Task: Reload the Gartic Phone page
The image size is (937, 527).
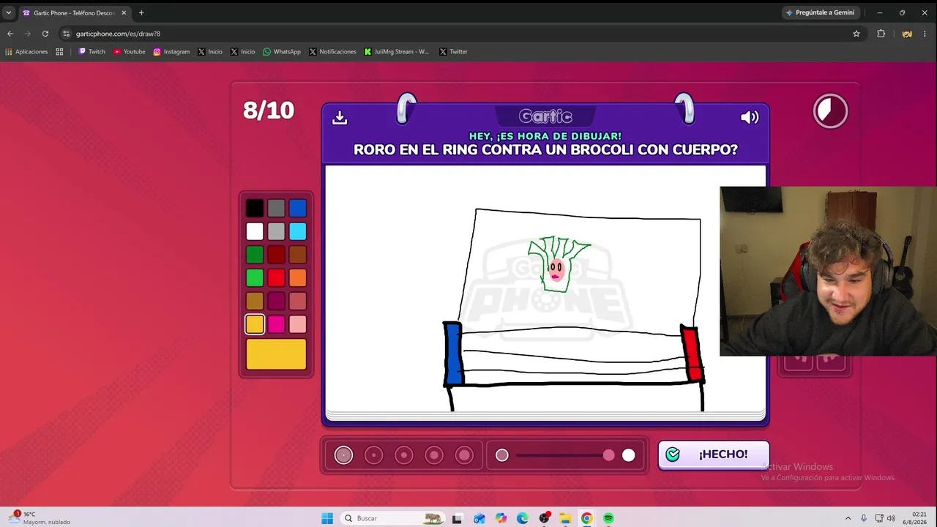Action: click(x=45, y=34)
